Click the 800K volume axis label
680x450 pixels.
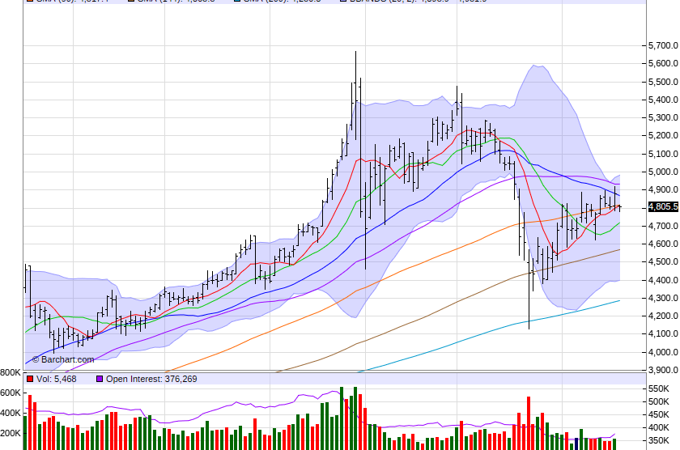[x=11, y=373]
